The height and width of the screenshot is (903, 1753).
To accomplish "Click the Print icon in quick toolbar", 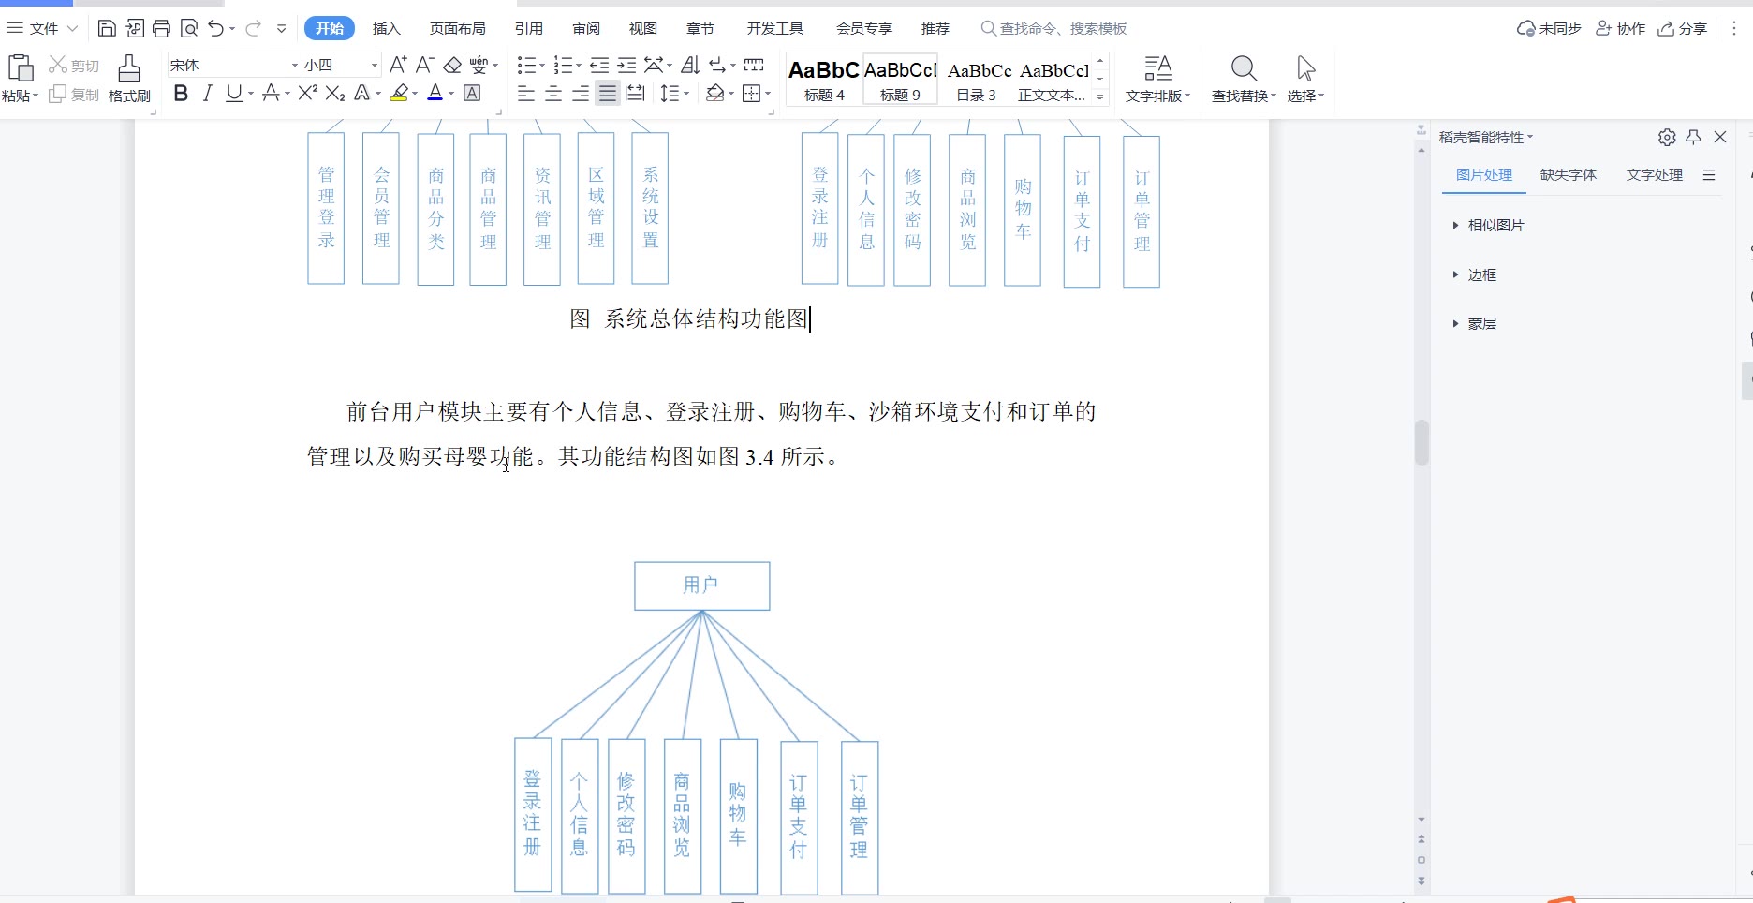I will (161, 28).
